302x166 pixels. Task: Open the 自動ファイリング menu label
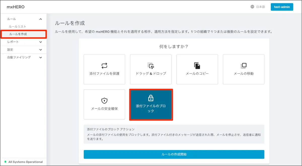tap(19, 57)
